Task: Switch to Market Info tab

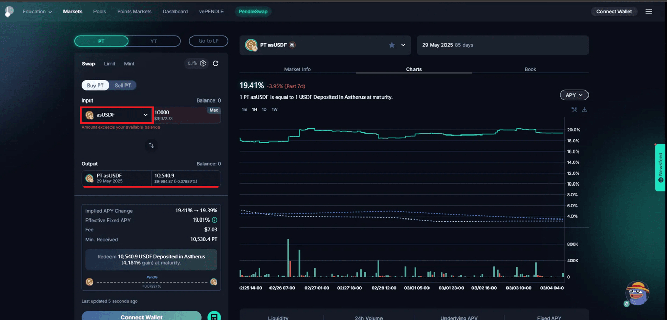Action: 297,69
